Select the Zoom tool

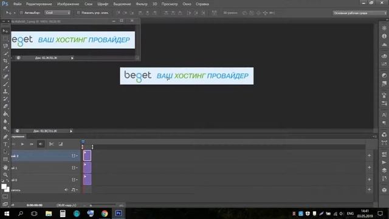pyautogui.click(x=5, y=175)
